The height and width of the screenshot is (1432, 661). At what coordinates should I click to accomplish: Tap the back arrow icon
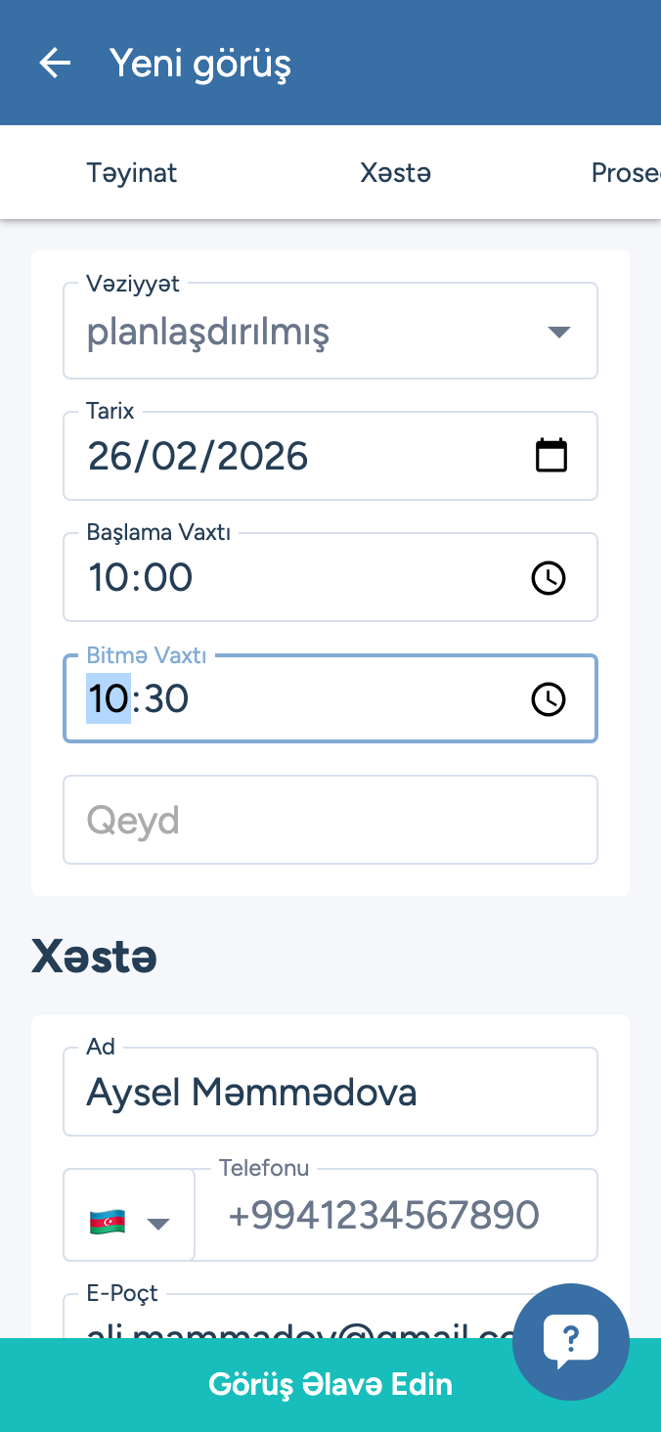click(x=55, y=64)
